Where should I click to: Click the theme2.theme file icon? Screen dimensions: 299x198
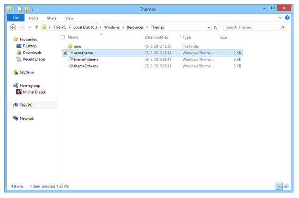(70, 66)
